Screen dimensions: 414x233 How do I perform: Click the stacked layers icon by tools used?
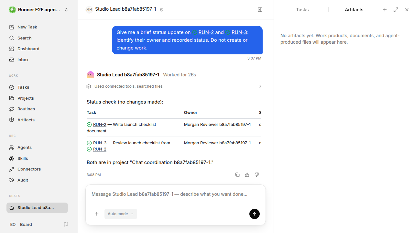[89, 86]
